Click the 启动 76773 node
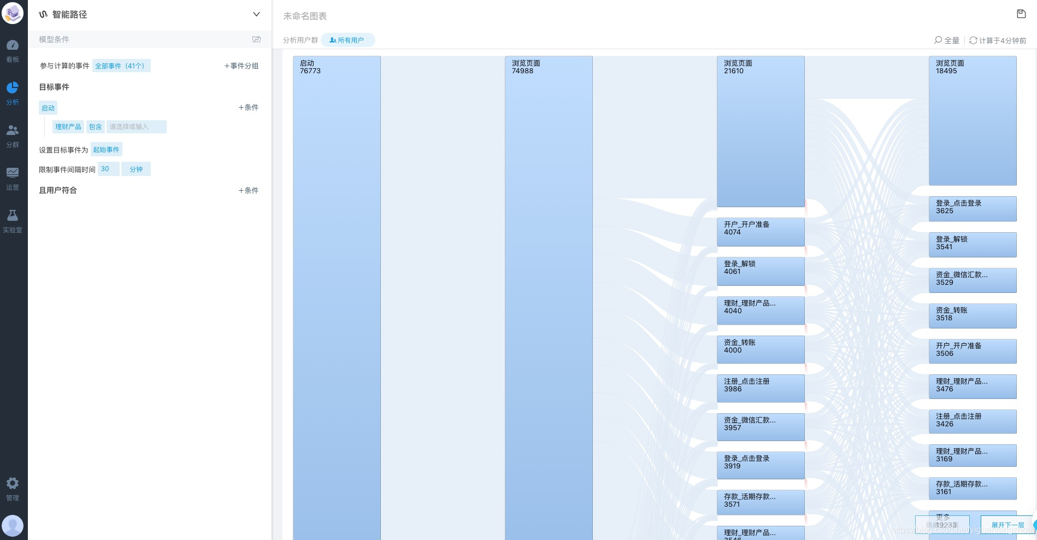 [337, 298]
